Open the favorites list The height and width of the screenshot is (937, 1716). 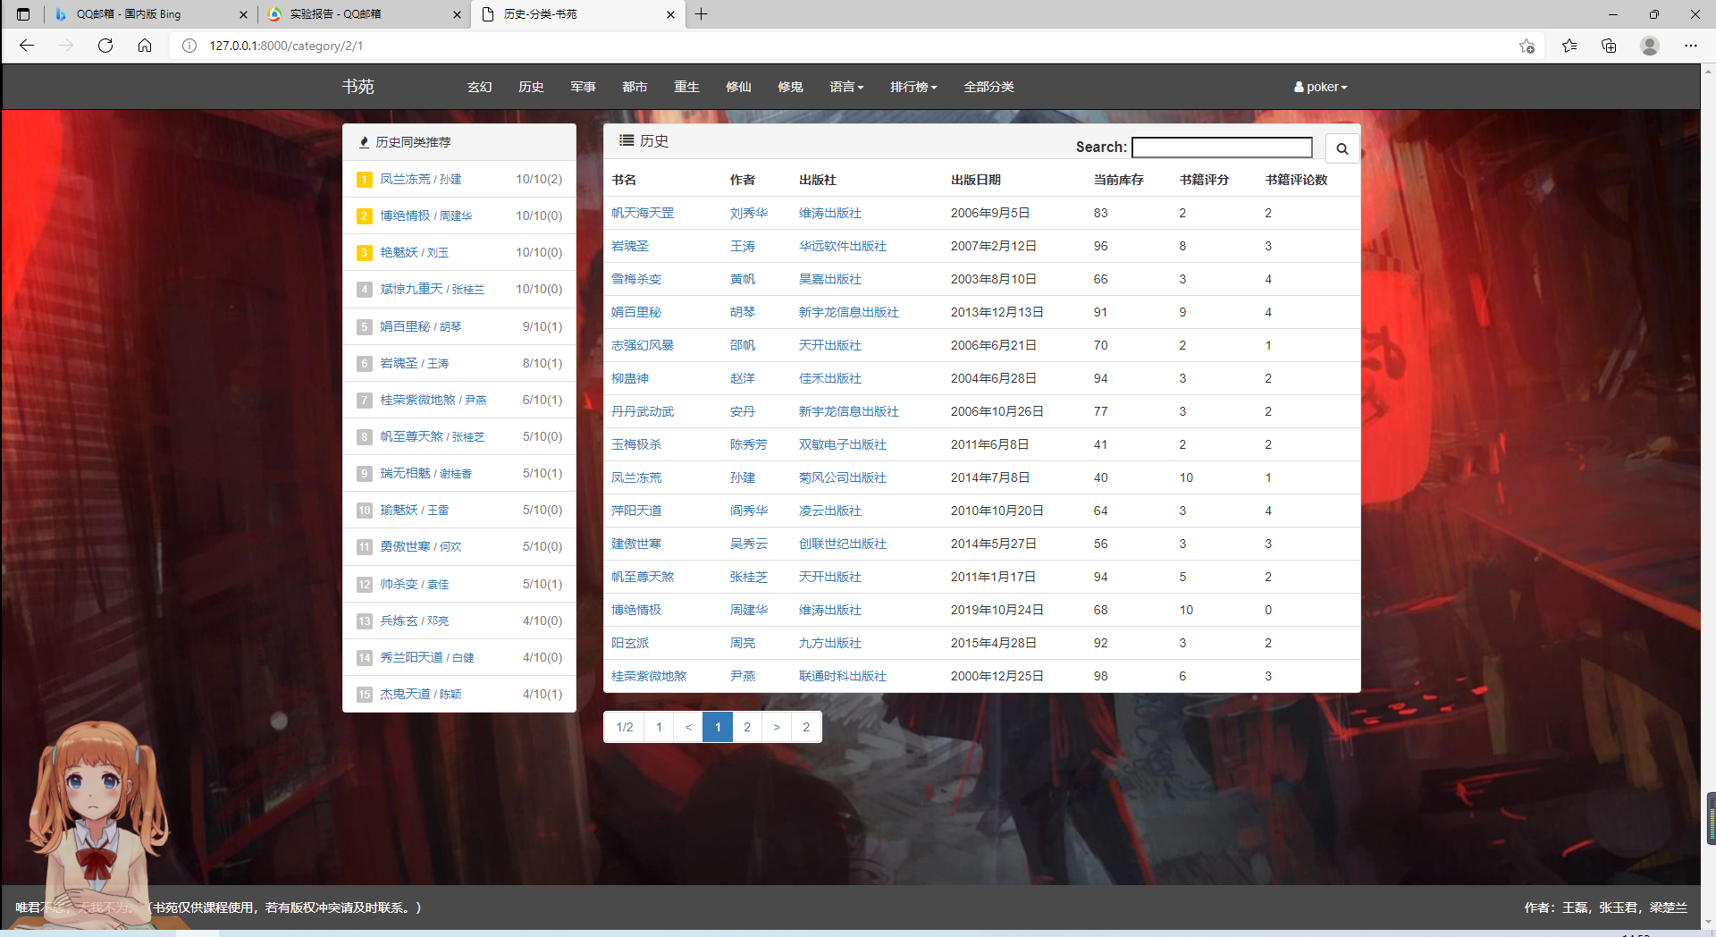[1569, 46]
